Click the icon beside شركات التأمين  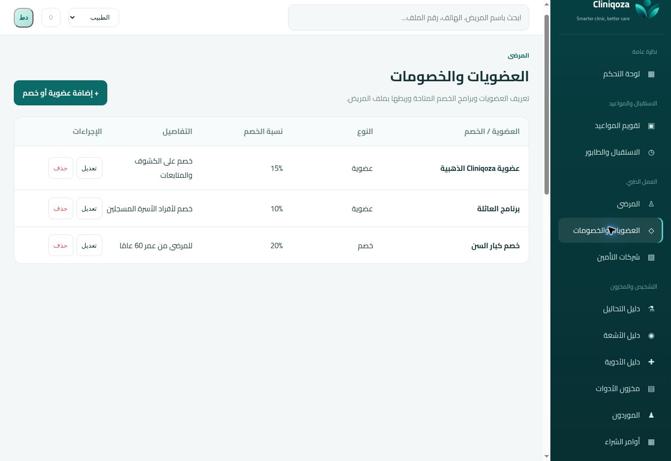[x=651, y=257]
